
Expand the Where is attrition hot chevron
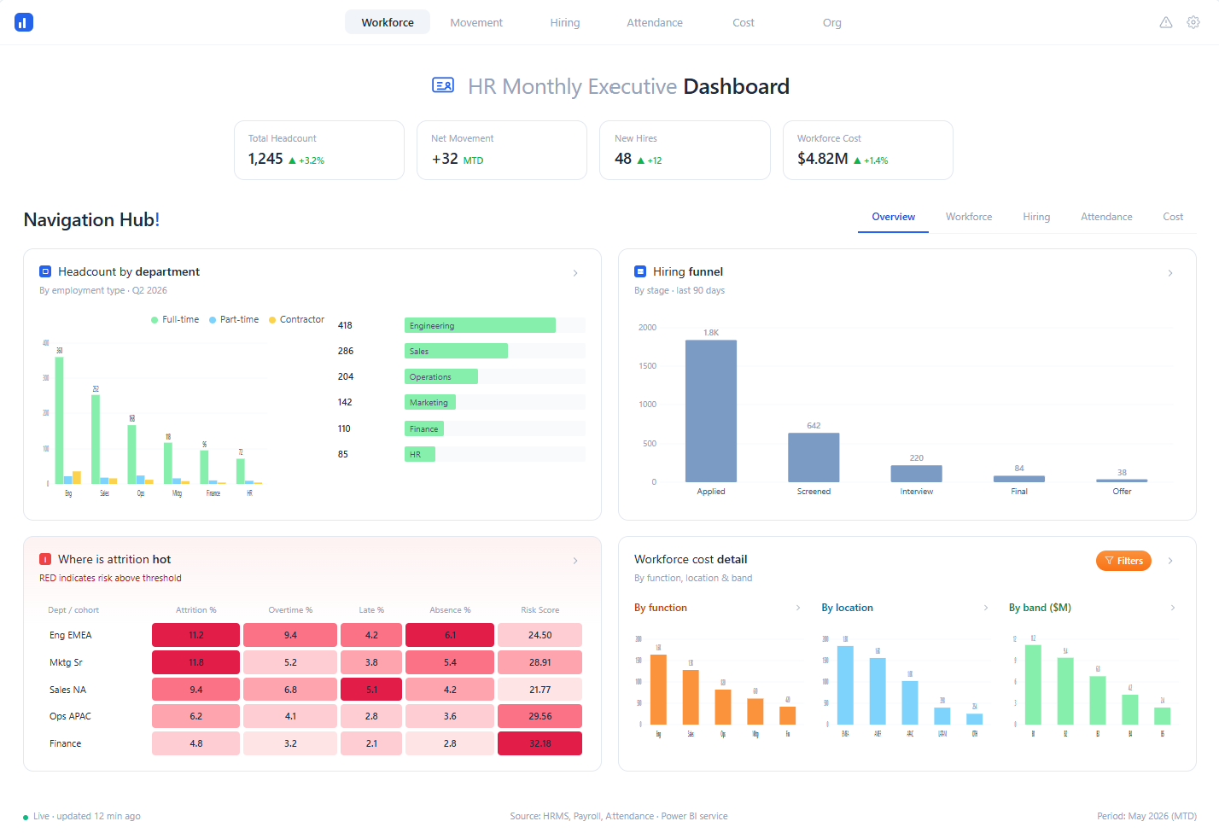pos(575,561)
